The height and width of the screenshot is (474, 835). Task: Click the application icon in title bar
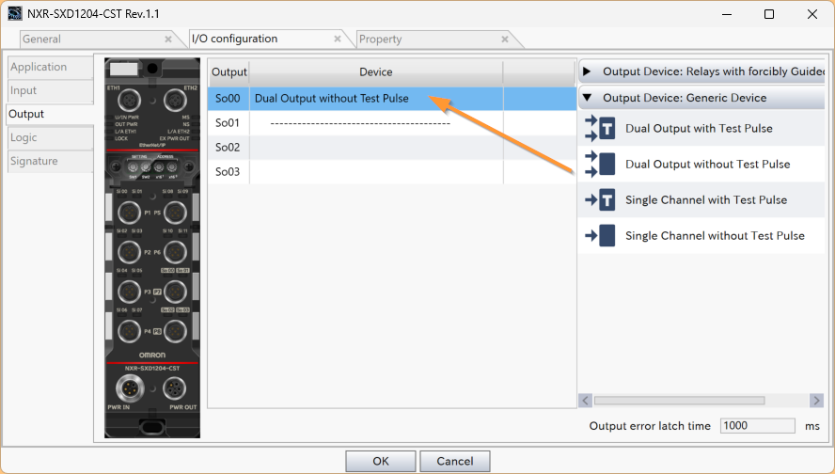[x=14, y=14]
